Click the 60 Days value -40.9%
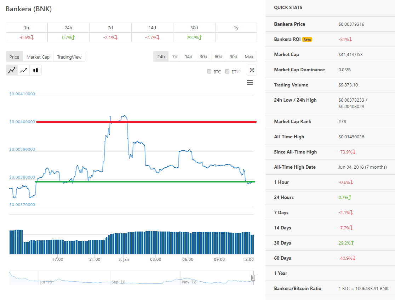 pyautogui.click(x=347, y=258)
